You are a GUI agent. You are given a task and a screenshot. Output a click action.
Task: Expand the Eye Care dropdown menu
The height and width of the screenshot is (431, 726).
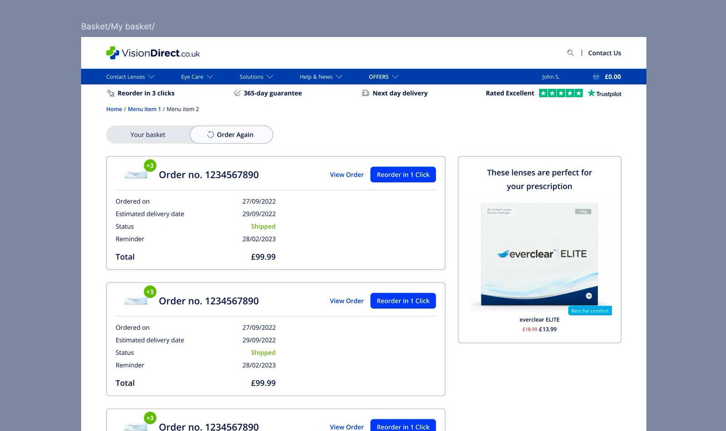tap(197, 77)
